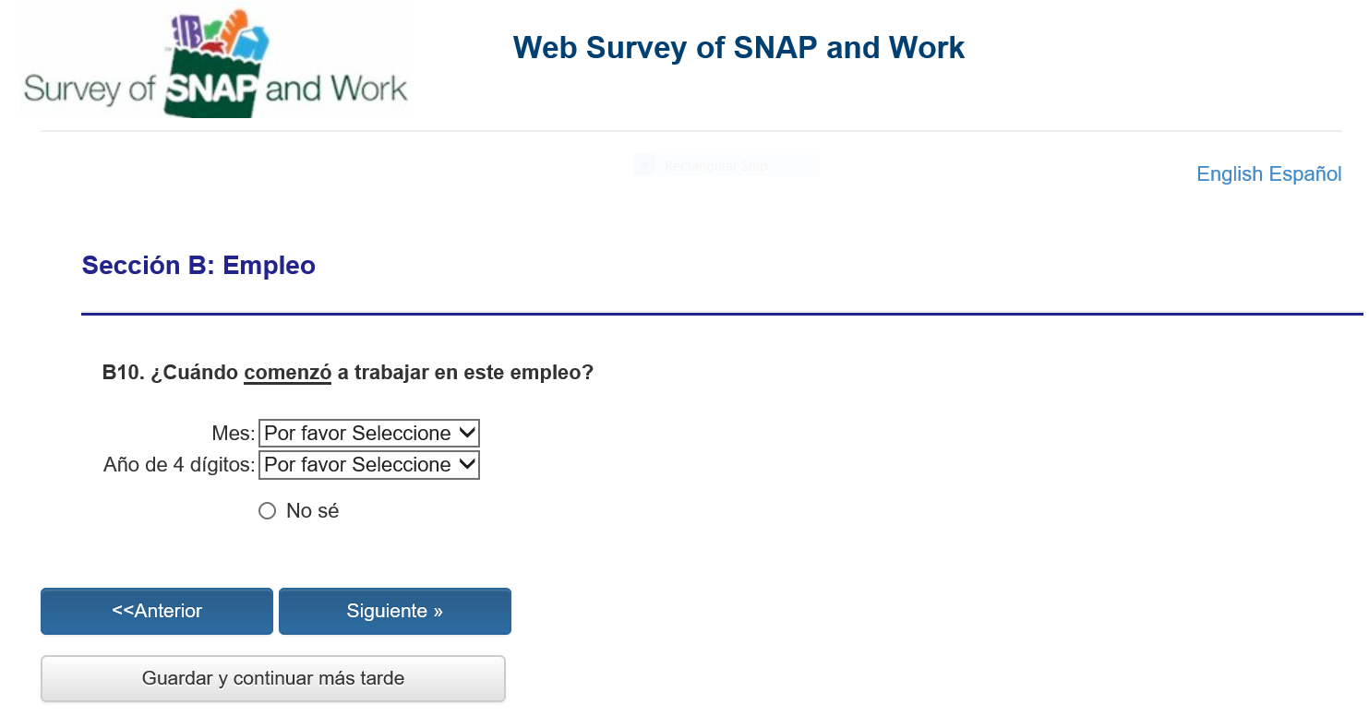This screenshot has width=1369, height=716.
Task: Click the Sección B: Empleo heading
Action: pyautogui.click(x=198, y=266)
